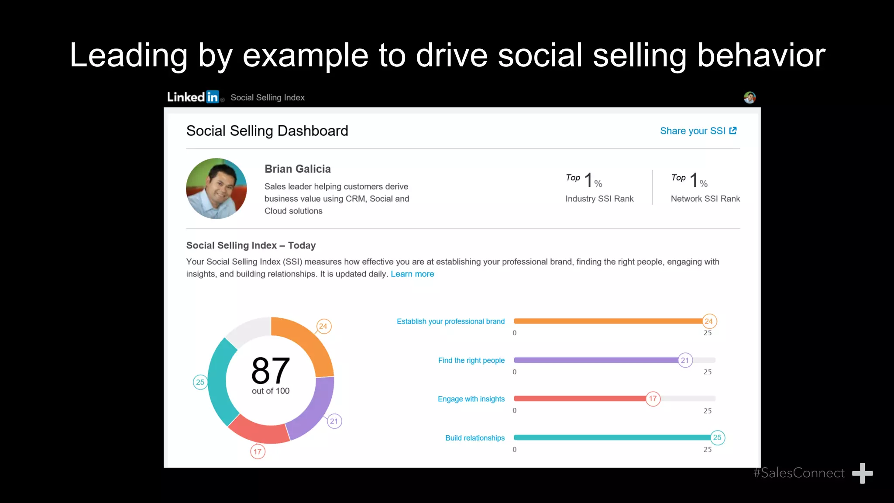Click the red 17 marker on insights bar
Image resolution: width=894 pixels, height=503 pixels.
[653, 399]
